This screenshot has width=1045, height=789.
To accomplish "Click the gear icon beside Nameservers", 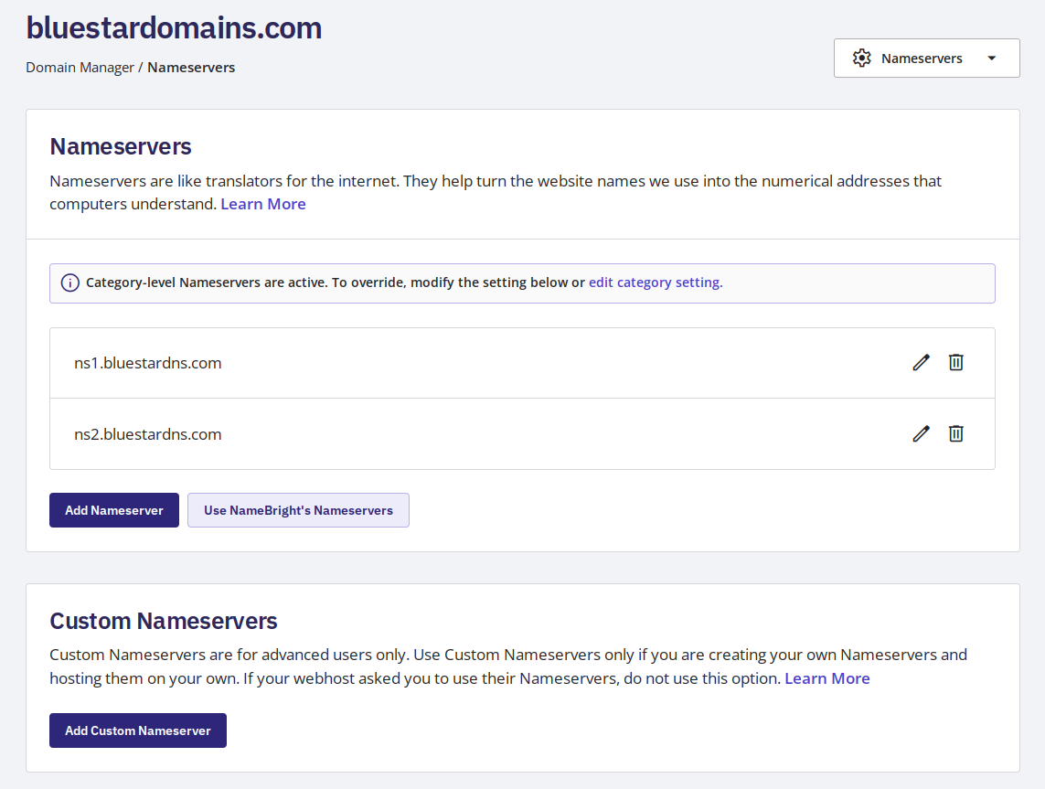I will (861, 59).
